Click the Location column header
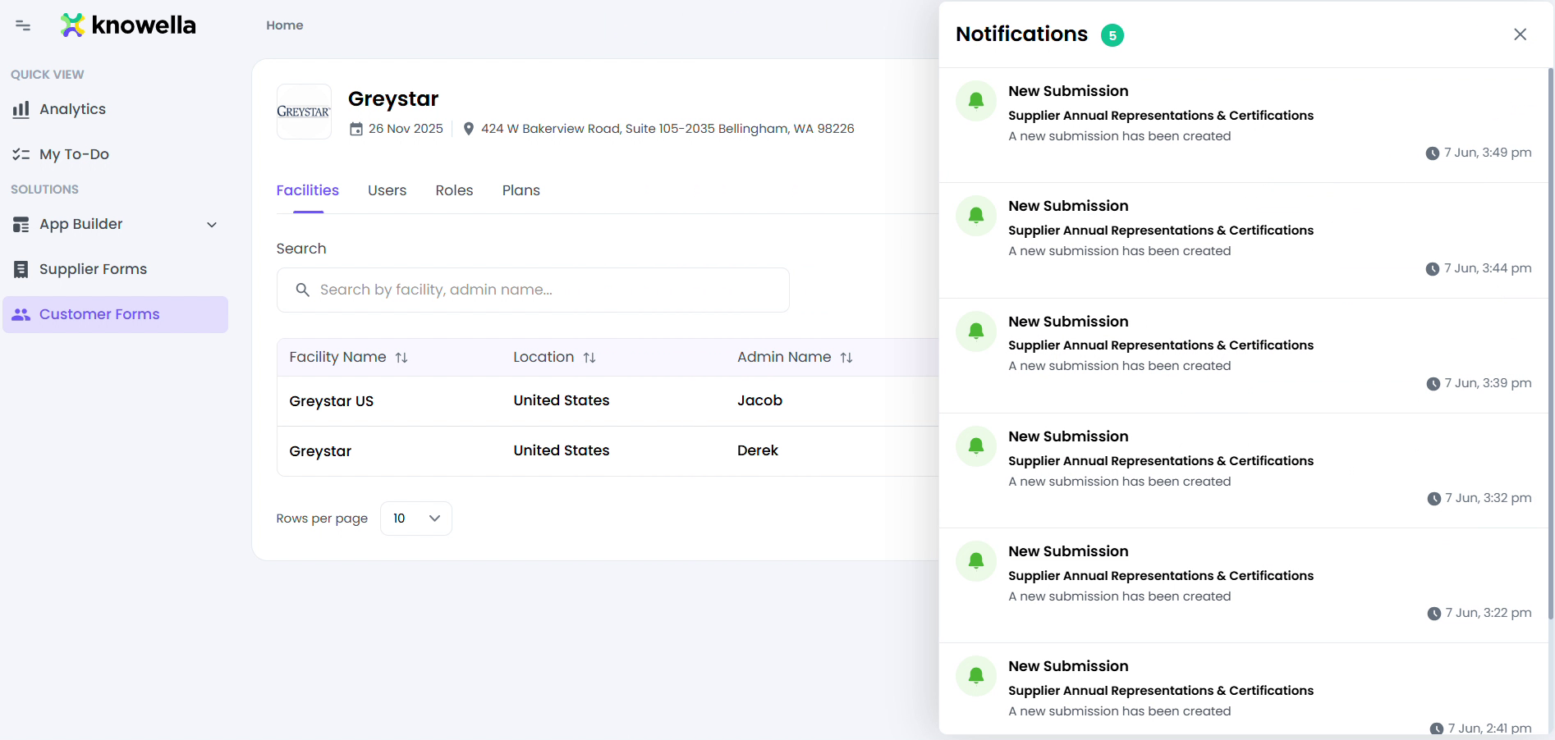 coord(544,357)
